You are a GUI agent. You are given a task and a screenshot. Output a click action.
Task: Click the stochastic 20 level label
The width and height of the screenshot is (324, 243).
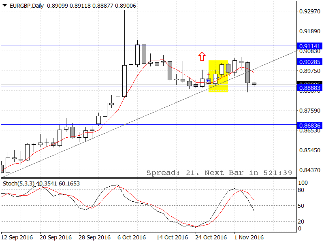[x=301, y=222]
